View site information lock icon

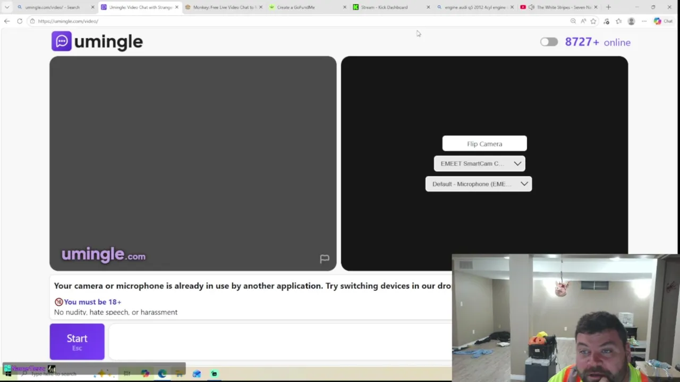click(x=32, y=21)
